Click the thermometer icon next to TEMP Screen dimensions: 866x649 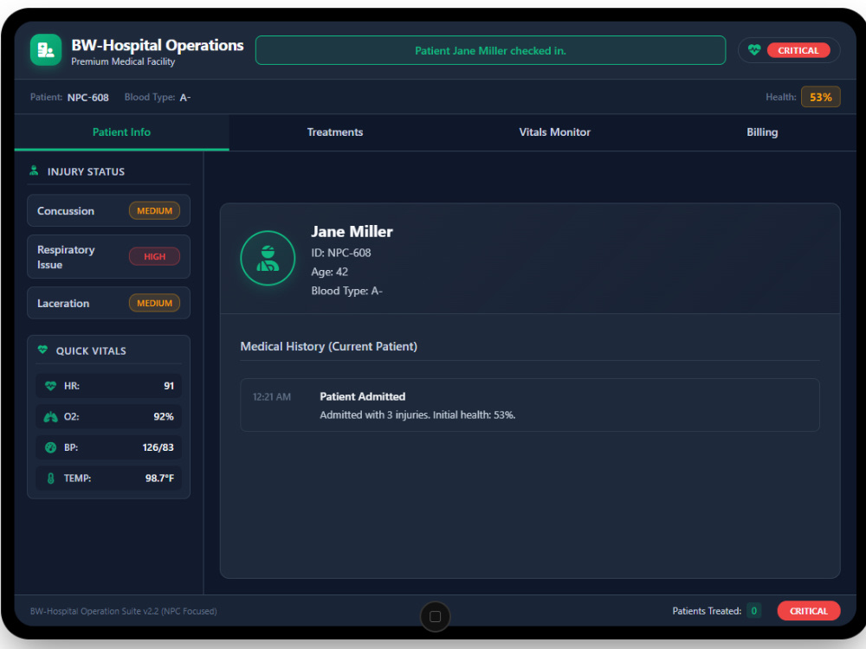[x=50, y=479]
